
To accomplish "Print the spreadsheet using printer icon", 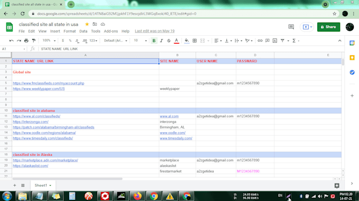I will pyautogui.click(x=26, y=41).
